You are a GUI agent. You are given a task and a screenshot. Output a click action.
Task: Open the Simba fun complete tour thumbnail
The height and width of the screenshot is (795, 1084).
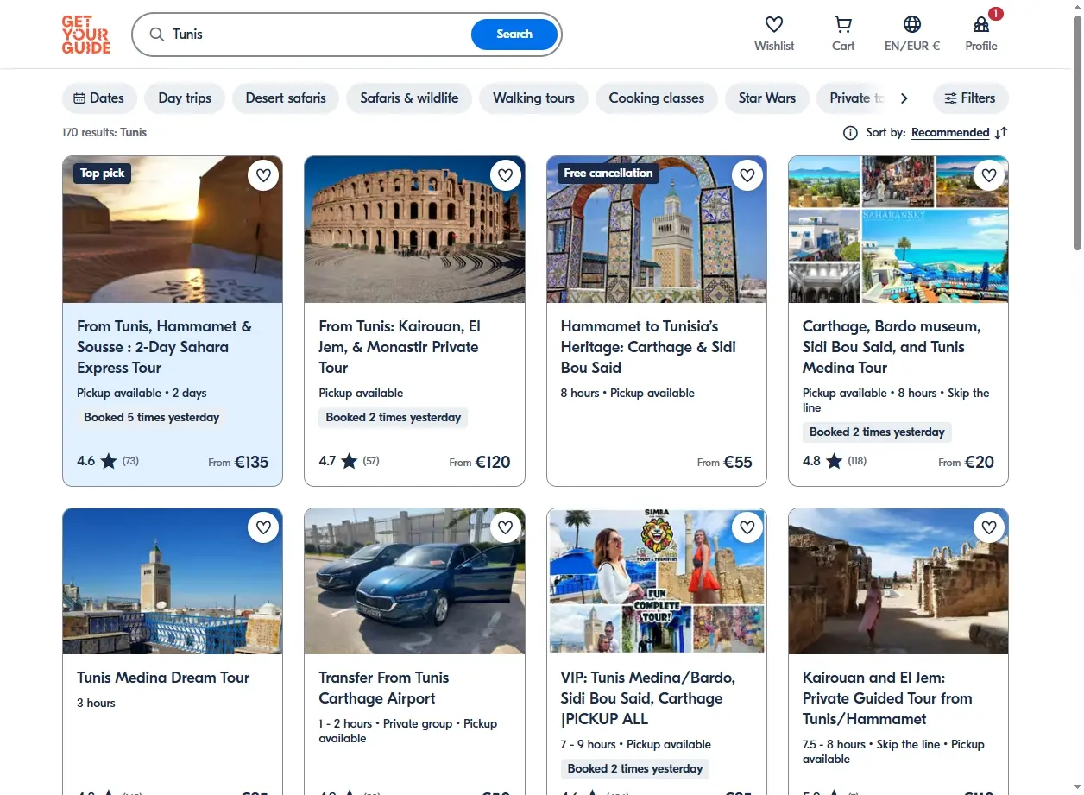click(656, 581)
